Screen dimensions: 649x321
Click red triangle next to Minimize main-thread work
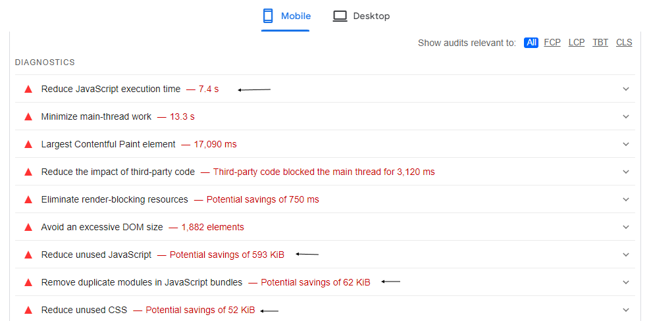click(x=28, y=116)
